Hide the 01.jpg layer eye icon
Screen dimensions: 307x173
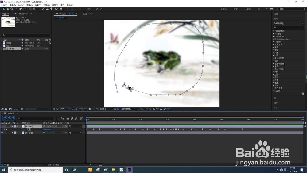click(x=2, y=133)
